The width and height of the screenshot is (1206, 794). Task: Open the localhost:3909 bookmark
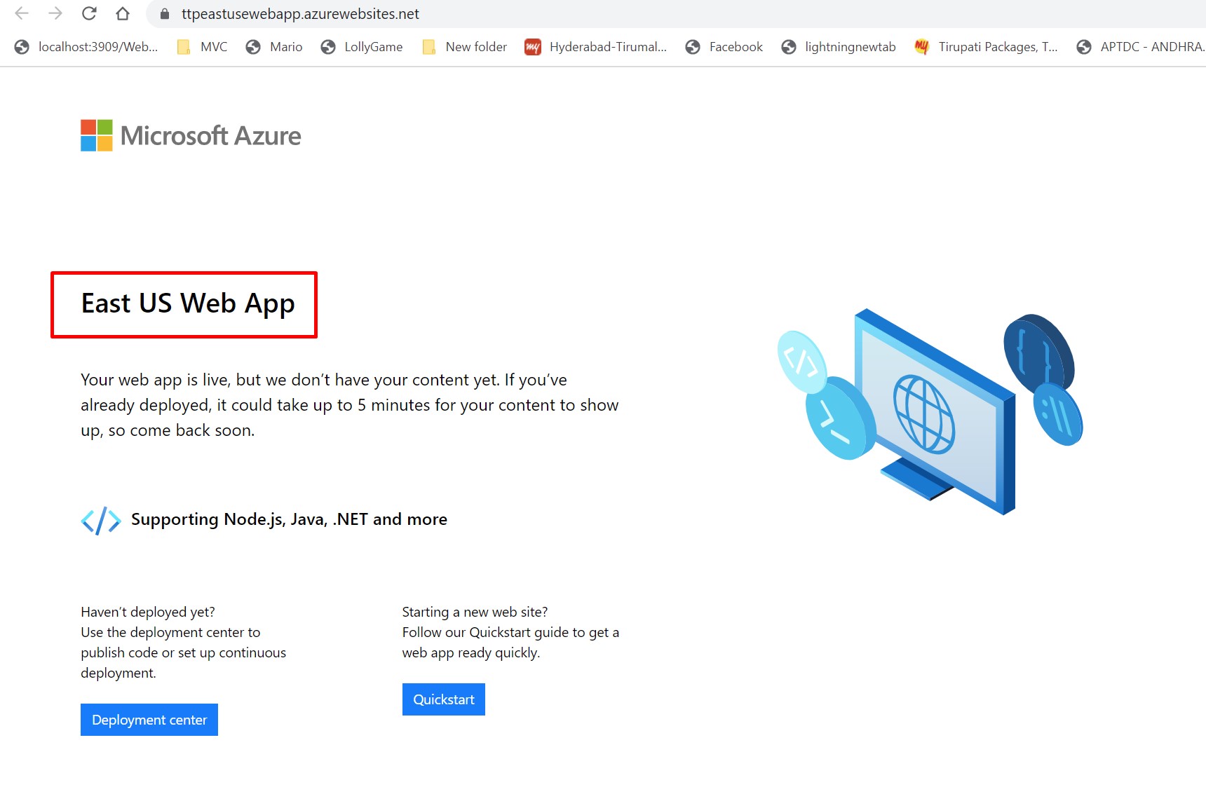[x=86, y=47]
